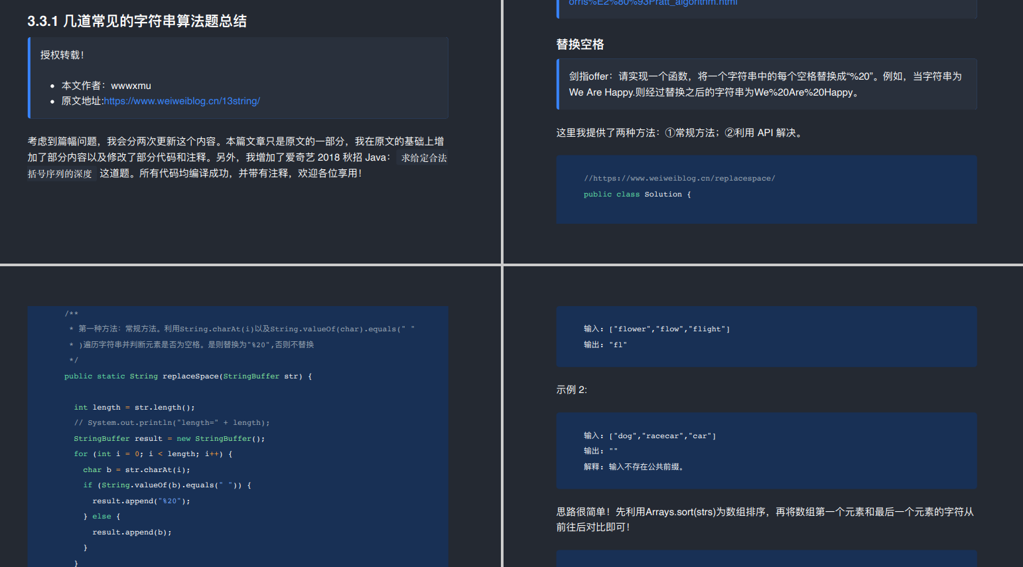1023x567 pixels.
Task: Click the } else { code line
Action: [x=102, y=517]
